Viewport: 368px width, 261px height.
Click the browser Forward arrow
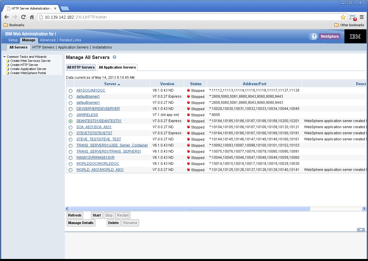[x=15, y=17]
